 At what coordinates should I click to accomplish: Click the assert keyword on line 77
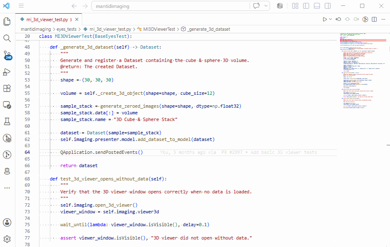tap(68, 238)
